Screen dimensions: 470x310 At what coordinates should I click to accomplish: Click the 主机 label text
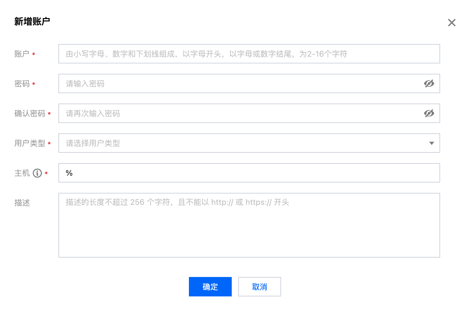(22, 173)
